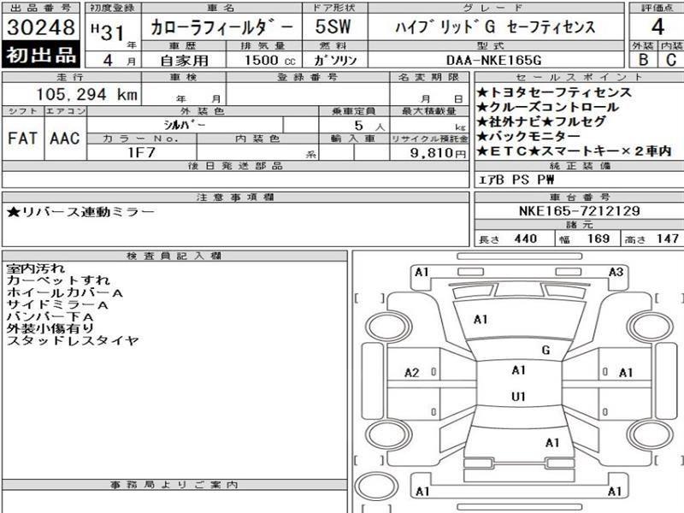Select the U1 dent mark on roof
Image resolution: width=684 pixels, height=513 pixels.
click(x=518, y=397)
